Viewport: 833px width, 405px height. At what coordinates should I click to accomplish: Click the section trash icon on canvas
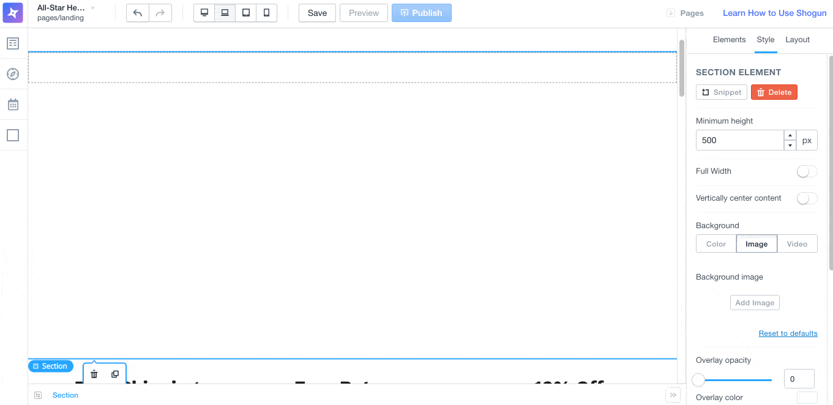(x=94, y=374)
